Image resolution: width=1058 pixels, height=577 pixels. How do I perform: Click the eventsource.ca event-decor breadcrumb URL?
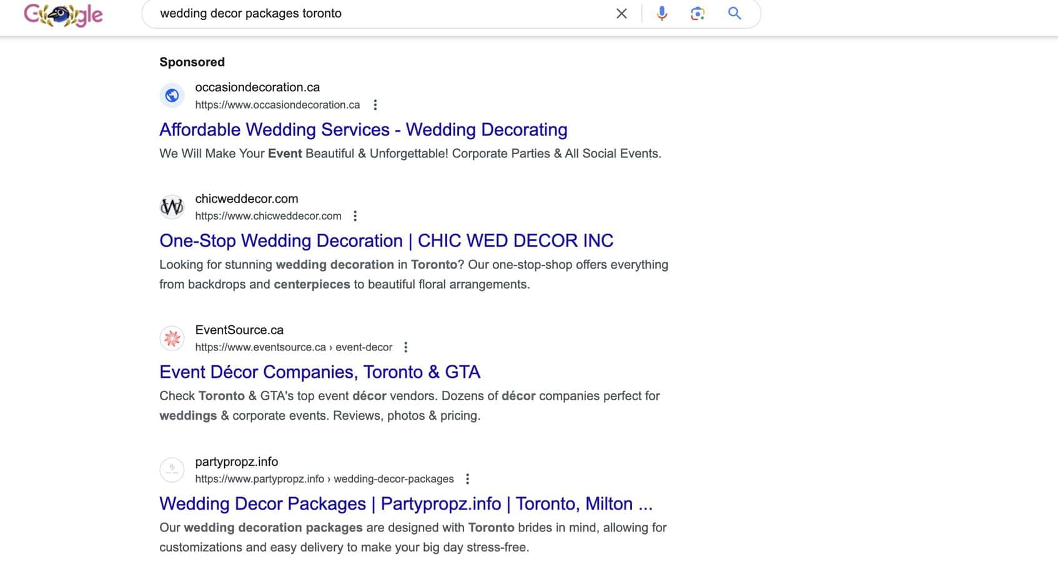[x=294, y=347]
